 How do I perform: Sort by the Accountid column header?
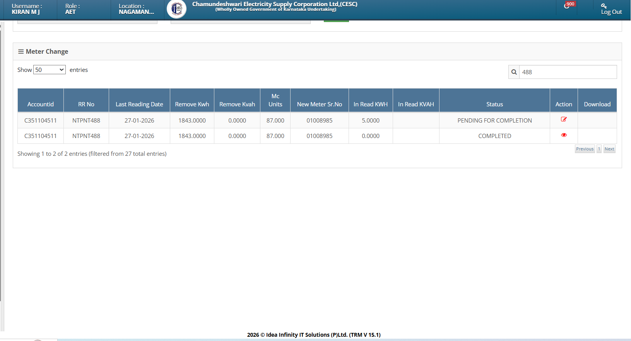pyautogui.click(x=41, y=104)
